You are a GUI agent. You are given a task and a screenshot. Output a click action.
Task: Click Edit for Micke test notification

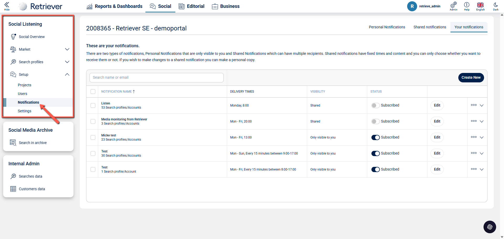tap(437, 137)
